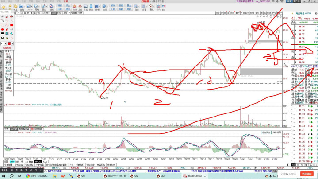Open the 30s period dropdown
The image size is (318, 179).
[69, 13]
